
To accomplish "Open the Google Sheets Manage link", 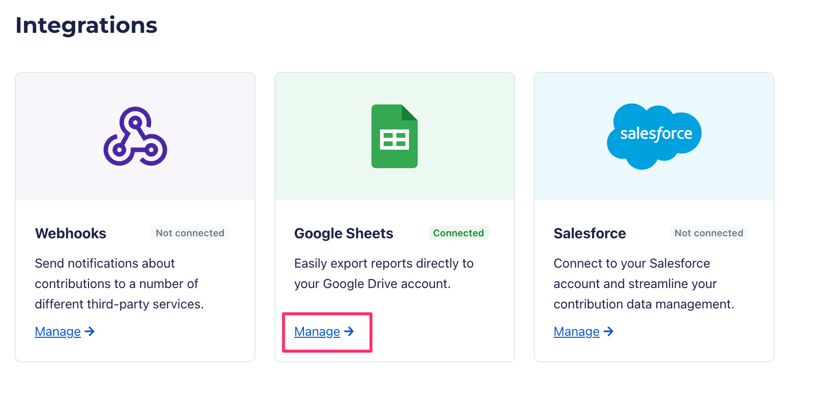I will point(317,332).
